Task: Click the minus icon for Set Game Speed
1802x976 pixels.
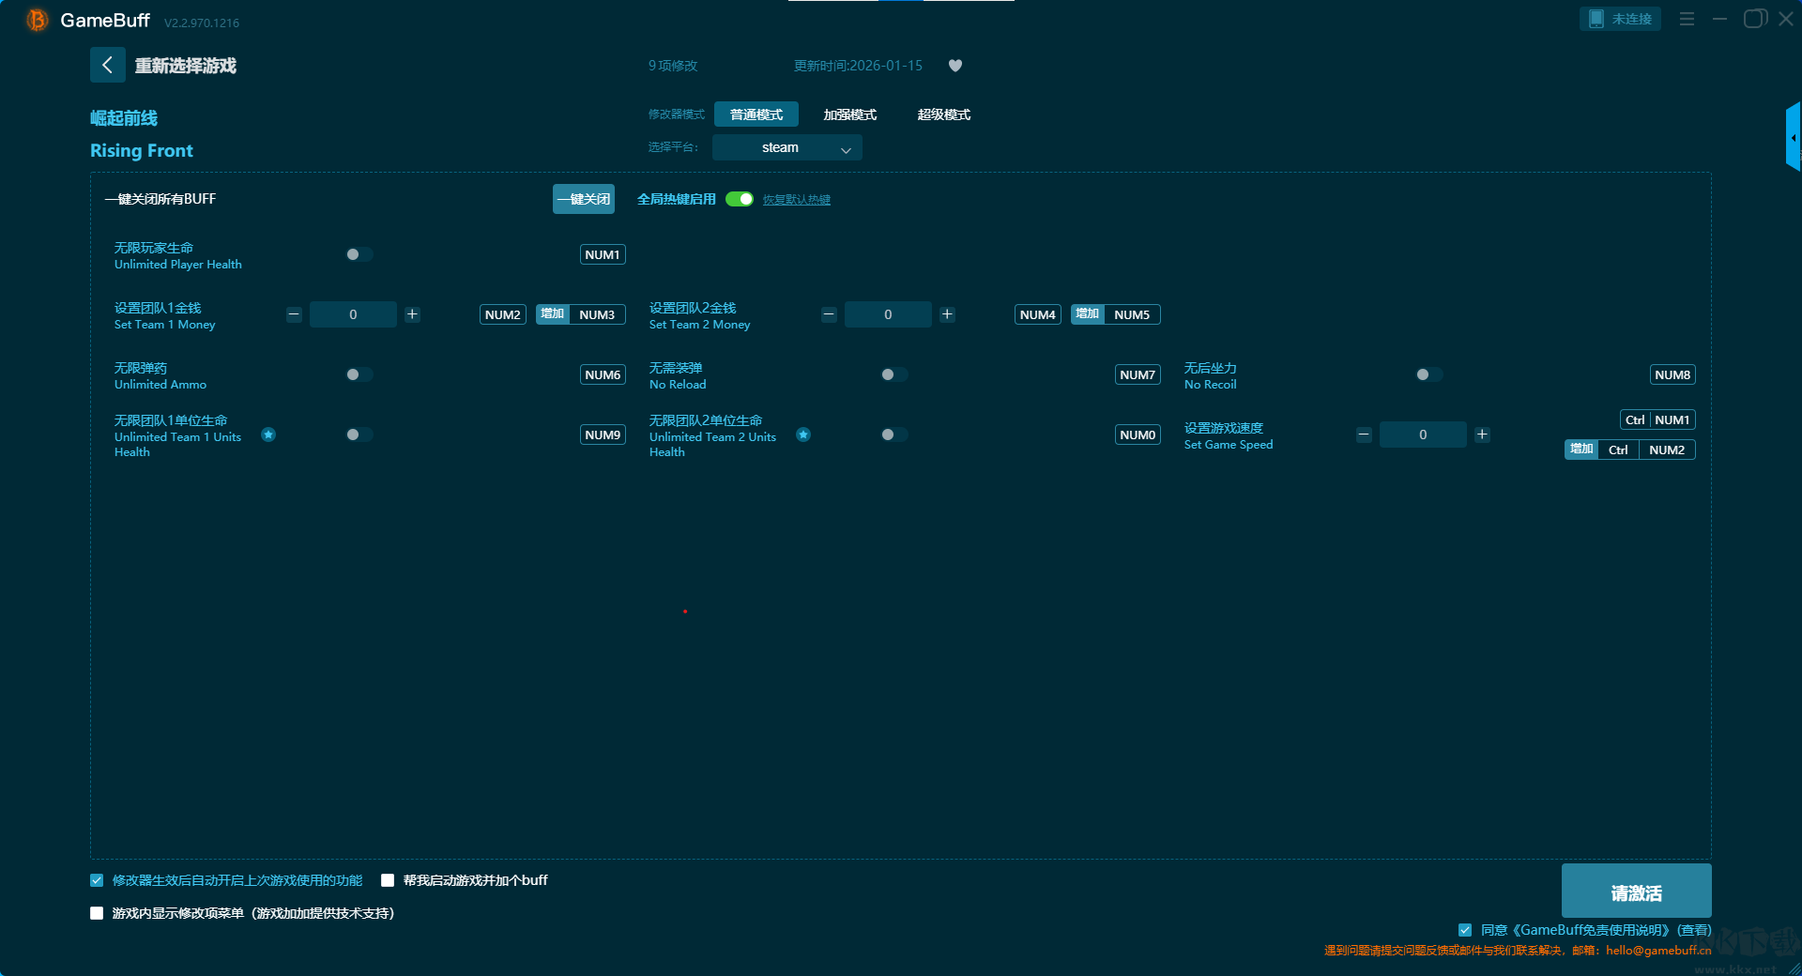Action: (x=1364, y=435)
